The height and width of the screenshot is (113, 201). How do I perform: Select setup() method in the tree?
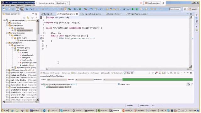click(x=27, y=65)
